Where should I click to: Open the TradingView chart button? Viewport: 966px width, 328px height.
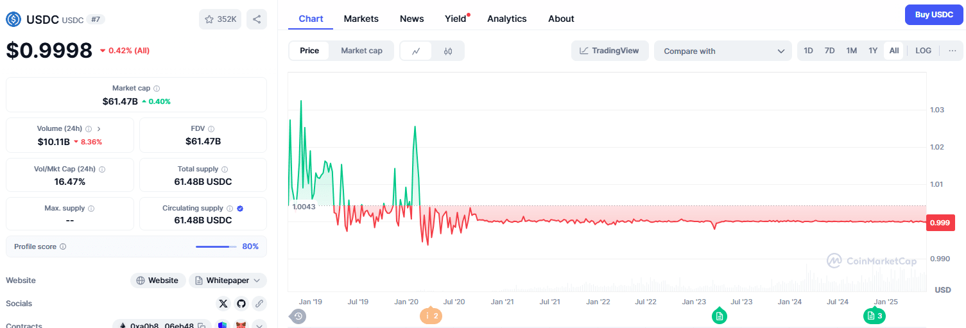(x=610, y=51)
